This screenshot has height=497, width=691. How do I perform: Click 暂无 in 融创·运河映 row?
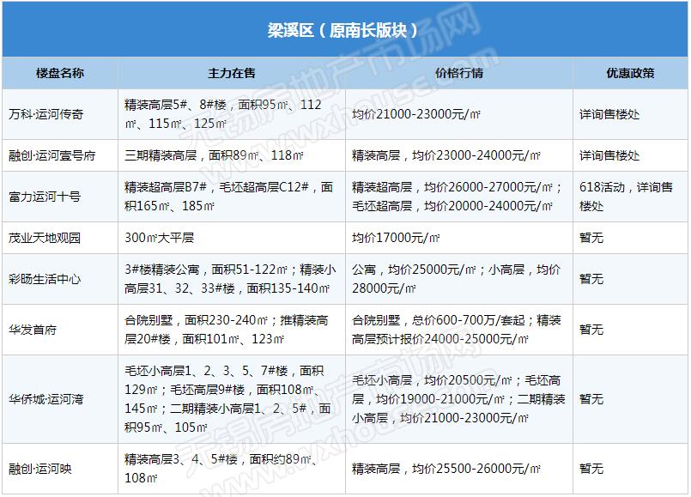coord(591,469)
